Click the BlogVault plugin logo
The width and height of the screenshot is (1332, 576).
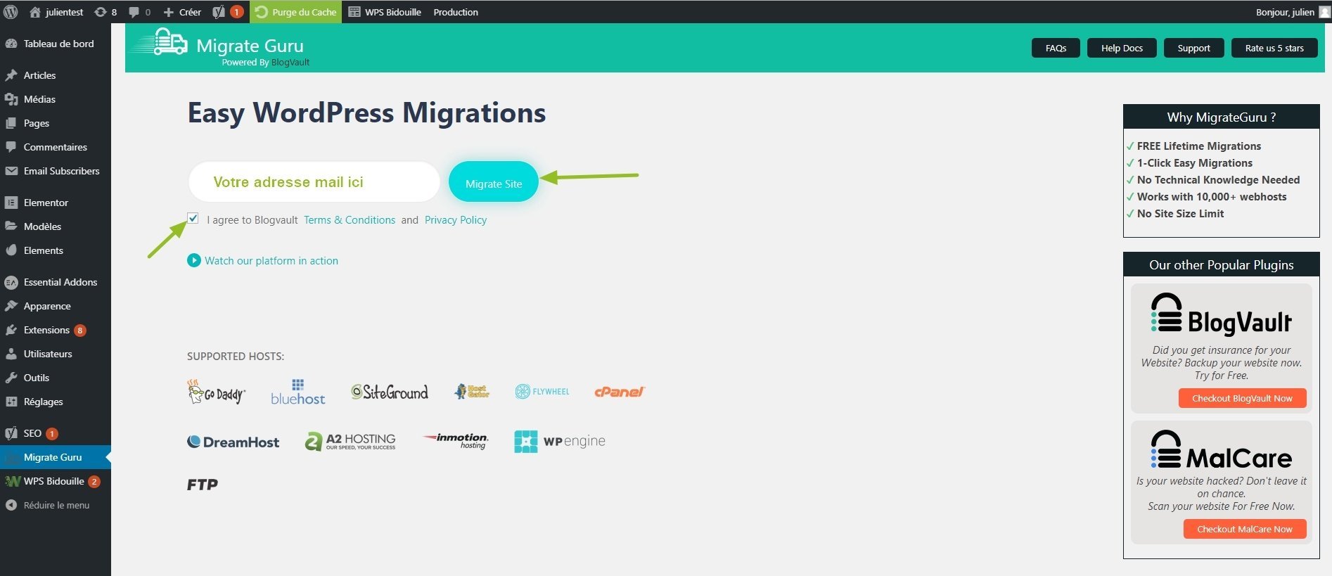(x=1222, y=314)
